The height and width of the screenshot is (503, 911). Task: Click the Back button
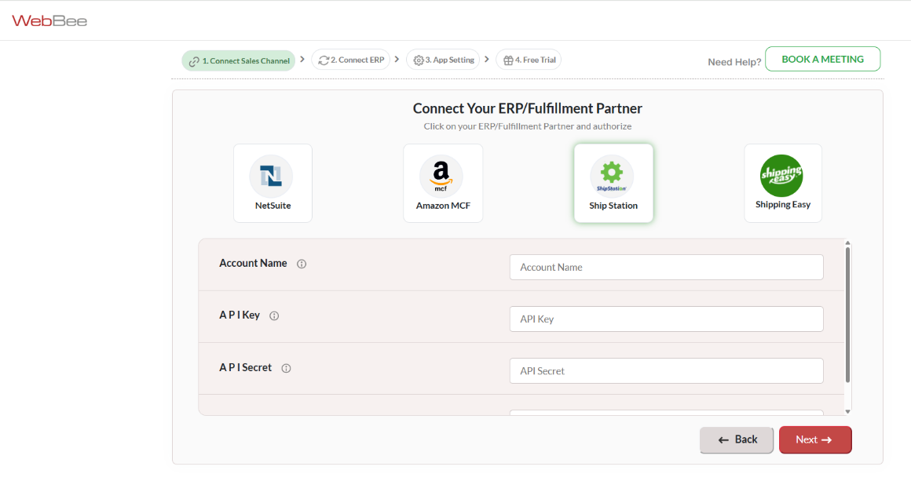click(x=736, y=439)
